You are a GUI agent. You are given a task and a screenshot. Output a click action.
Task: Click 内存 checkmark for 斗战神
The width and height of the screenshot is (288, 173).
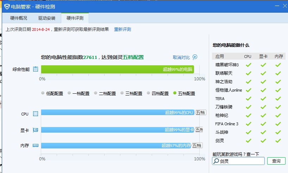coord(278,132)
